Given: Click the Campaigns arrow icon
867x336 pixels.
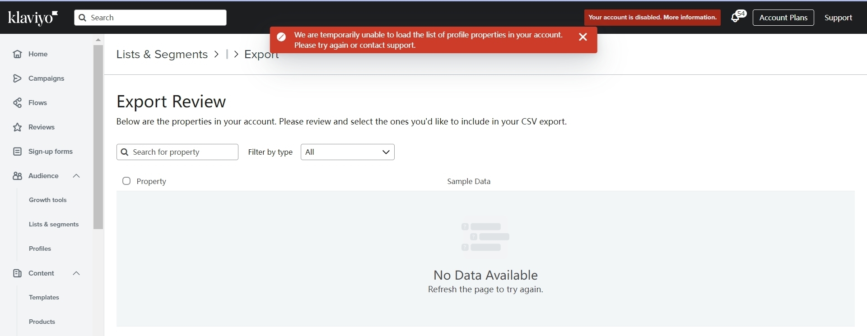Looking at the screenshot, I should [17, 78].
